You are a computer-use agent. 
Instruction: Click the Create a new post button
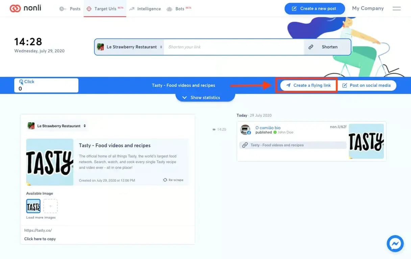point(315,8)
